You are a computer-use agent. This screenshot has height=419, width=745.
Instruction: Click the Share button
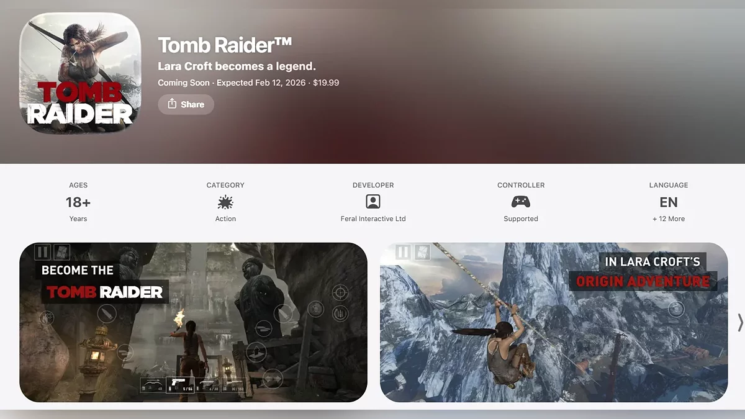186,104
